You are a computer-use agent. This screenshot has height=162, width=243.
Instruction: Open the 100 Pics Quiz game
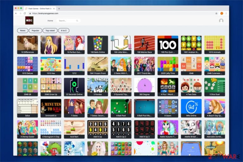pos(168,45)
